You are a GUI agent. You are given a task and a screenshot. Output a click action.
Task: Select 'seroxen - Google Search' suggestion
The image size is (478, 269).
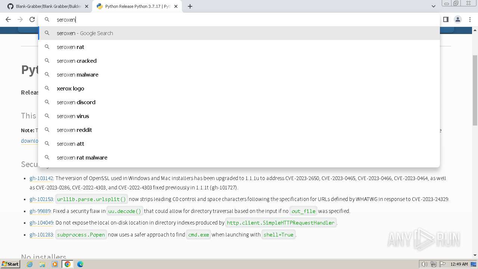pos(239,33)
